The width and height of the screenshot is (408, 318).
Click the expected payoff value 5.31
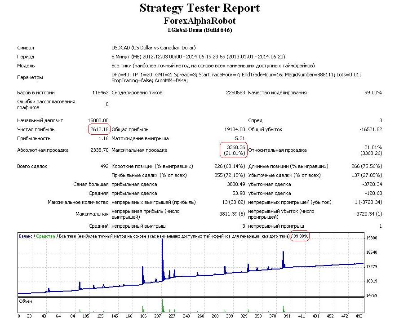tap(240, 138)
